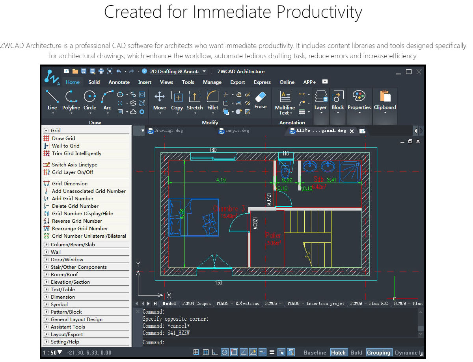Open the Insert ribbon tab
This screenshot has width=473, height=362.
click(x=145, y=82)
